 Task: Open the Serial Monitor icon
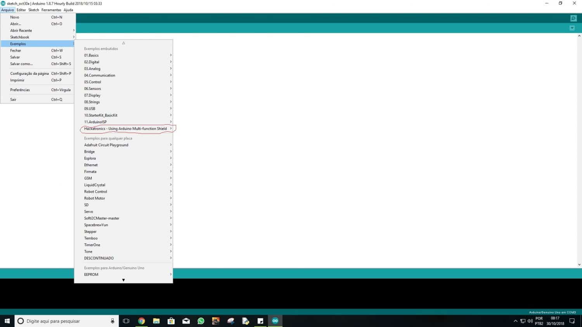coord(573,18)
